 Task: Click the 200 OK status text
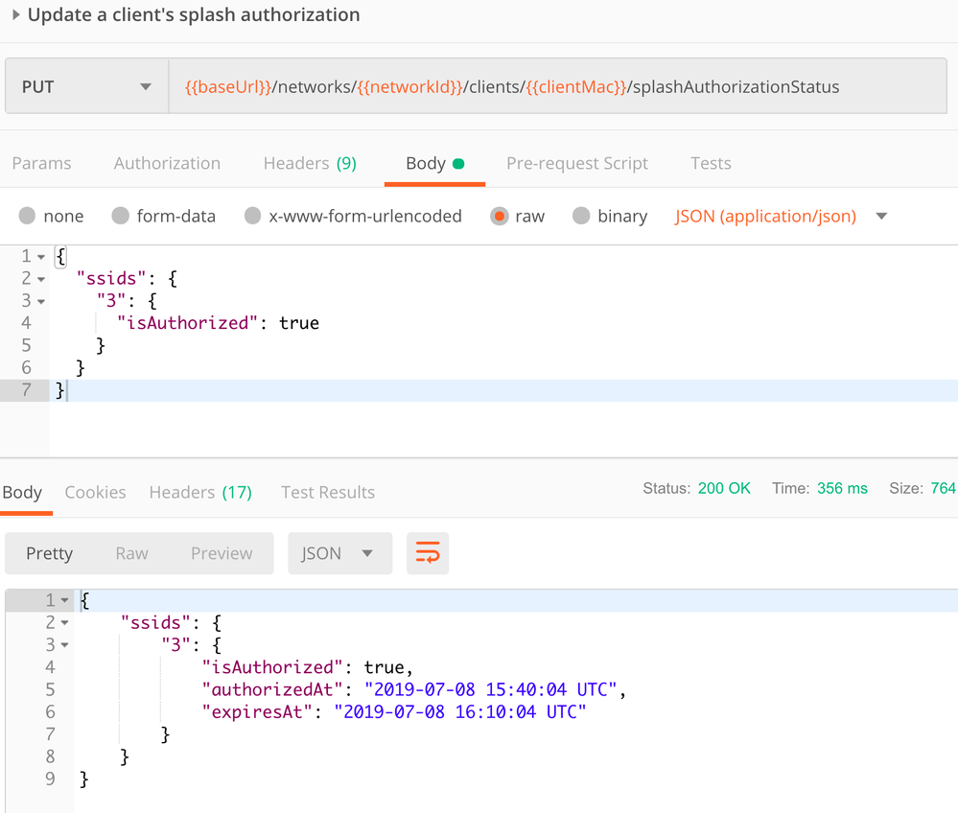724,488
